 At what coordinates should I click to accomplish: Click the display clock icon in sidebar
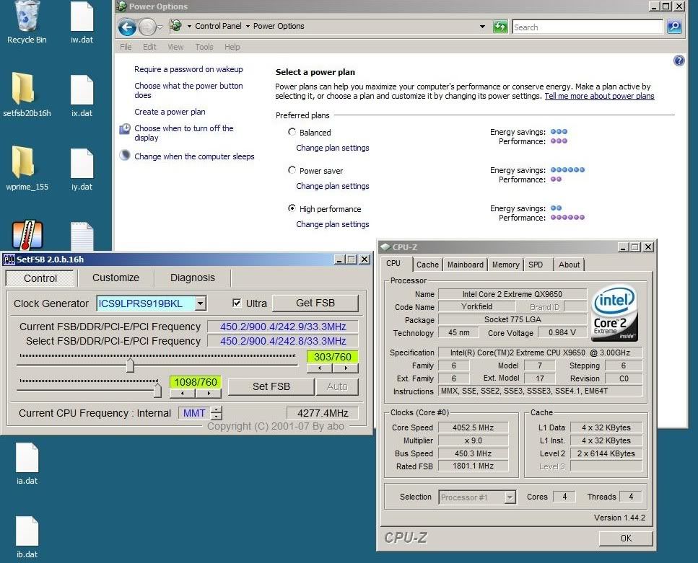[x=125, y=128]
